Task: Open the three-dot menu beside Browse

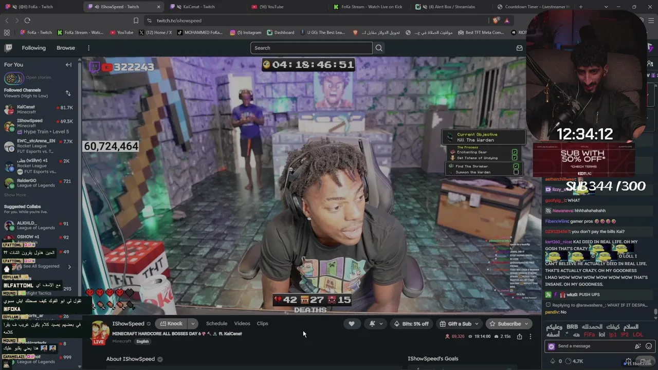Action: pos(88,48)
